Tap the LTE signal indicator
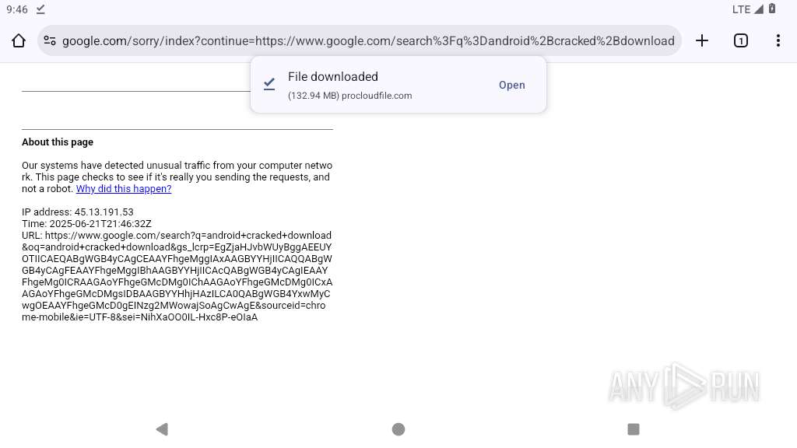Screen dimensions: 797x448 point(748,9)
